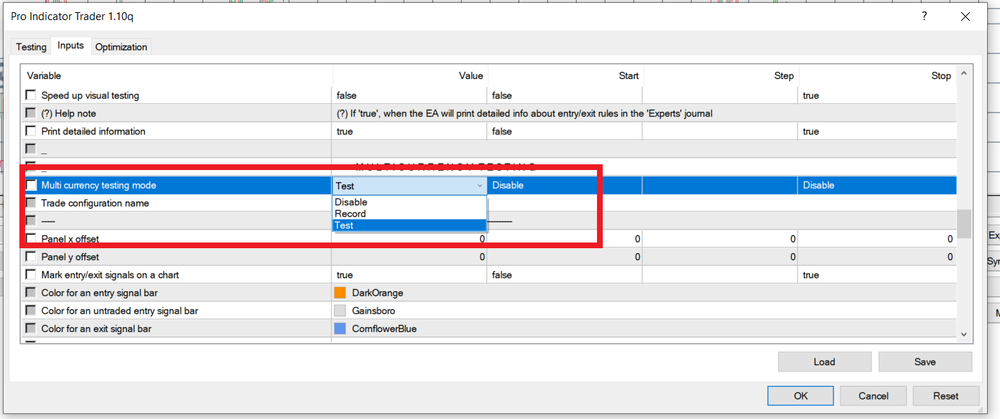Click Speed up visual testing value false

410,95
